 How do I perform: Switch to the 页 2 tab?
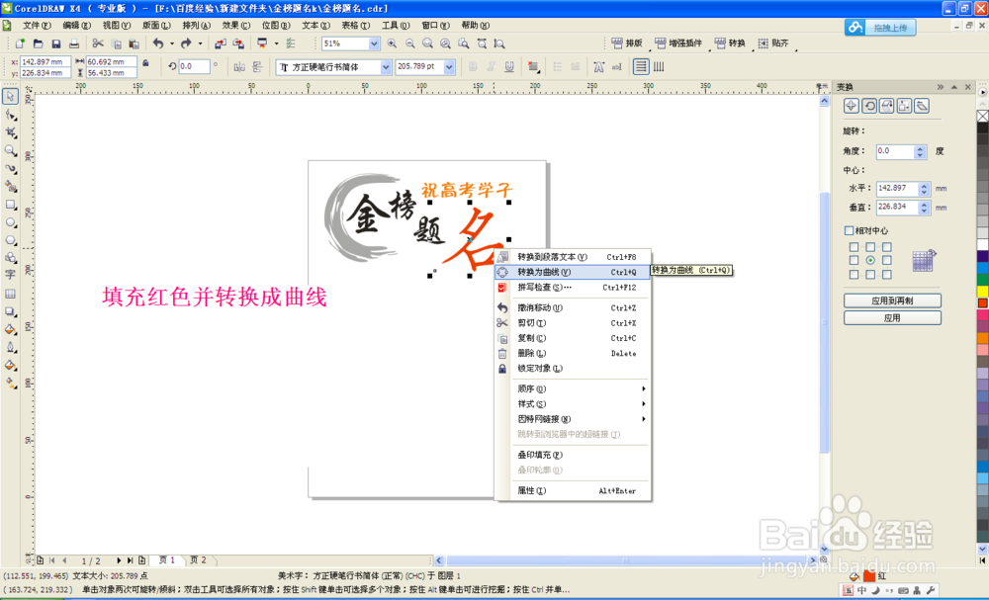198,559
